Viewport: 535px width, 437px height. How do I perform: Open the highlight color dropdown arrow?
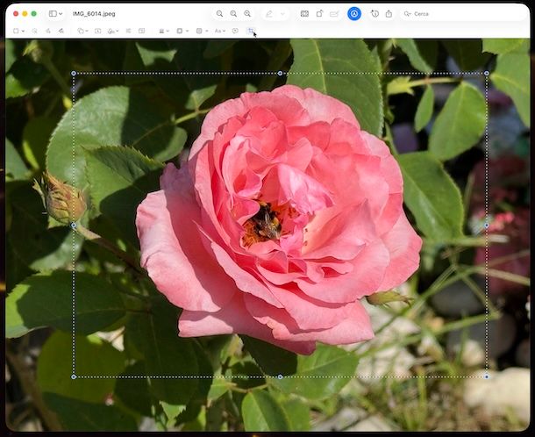click(x=282, y=14)
